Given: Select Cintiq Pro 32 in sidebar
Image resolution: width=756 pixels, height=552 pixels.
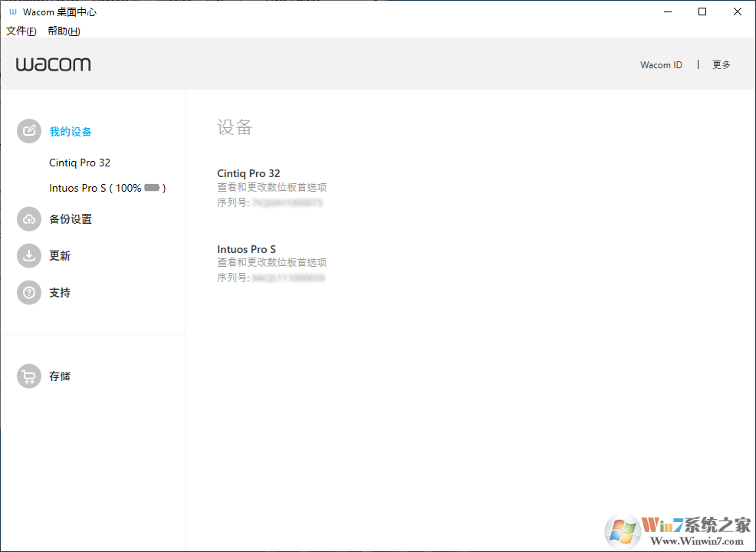Looking at the screenshot, I should pyautogui.click(x=80, y=163).
